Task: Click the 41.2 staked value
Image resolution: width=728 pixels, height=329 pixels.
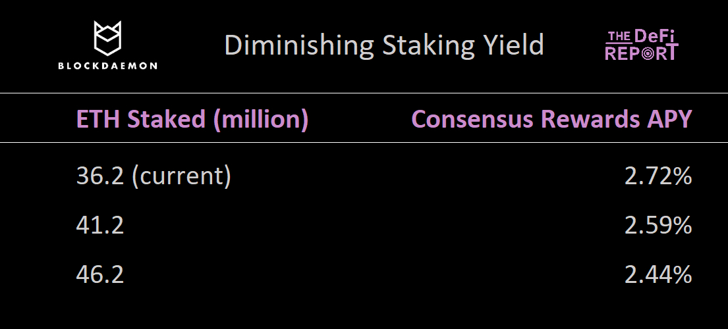Action: tap(100, 226)
